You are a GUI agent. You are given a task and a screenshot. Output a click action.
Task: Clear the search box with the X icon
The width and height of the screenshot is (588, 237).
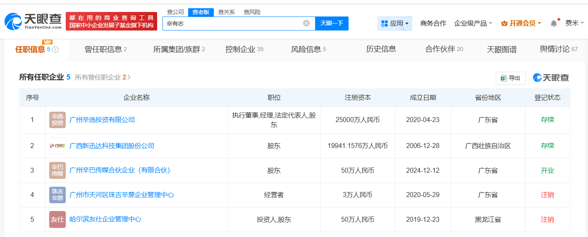point(306,23)
